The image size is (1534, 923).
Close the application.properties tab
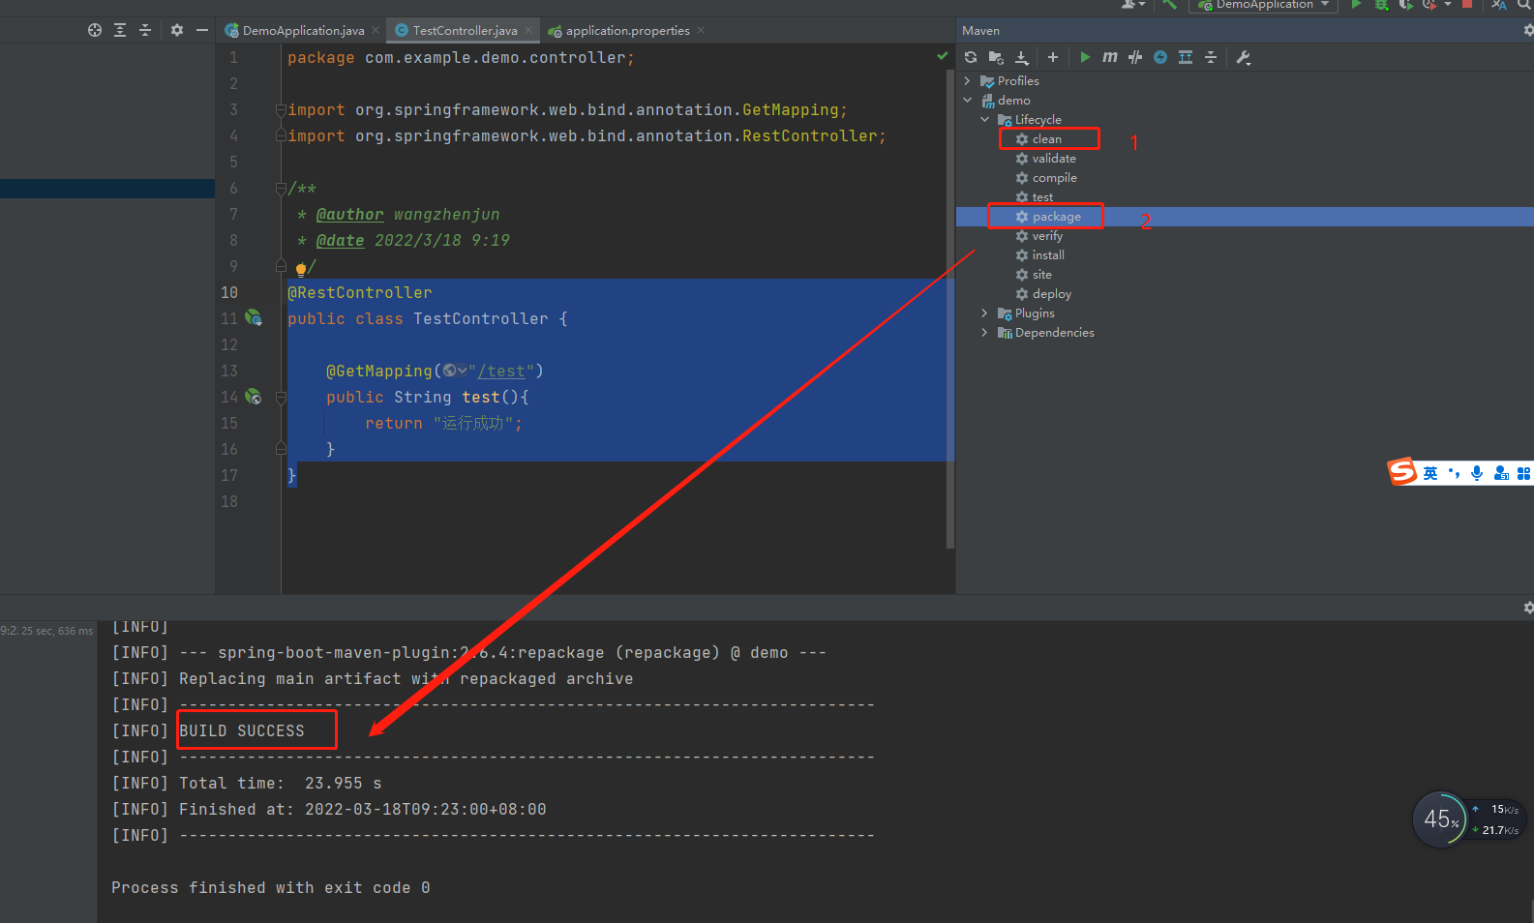click(701, 31)
